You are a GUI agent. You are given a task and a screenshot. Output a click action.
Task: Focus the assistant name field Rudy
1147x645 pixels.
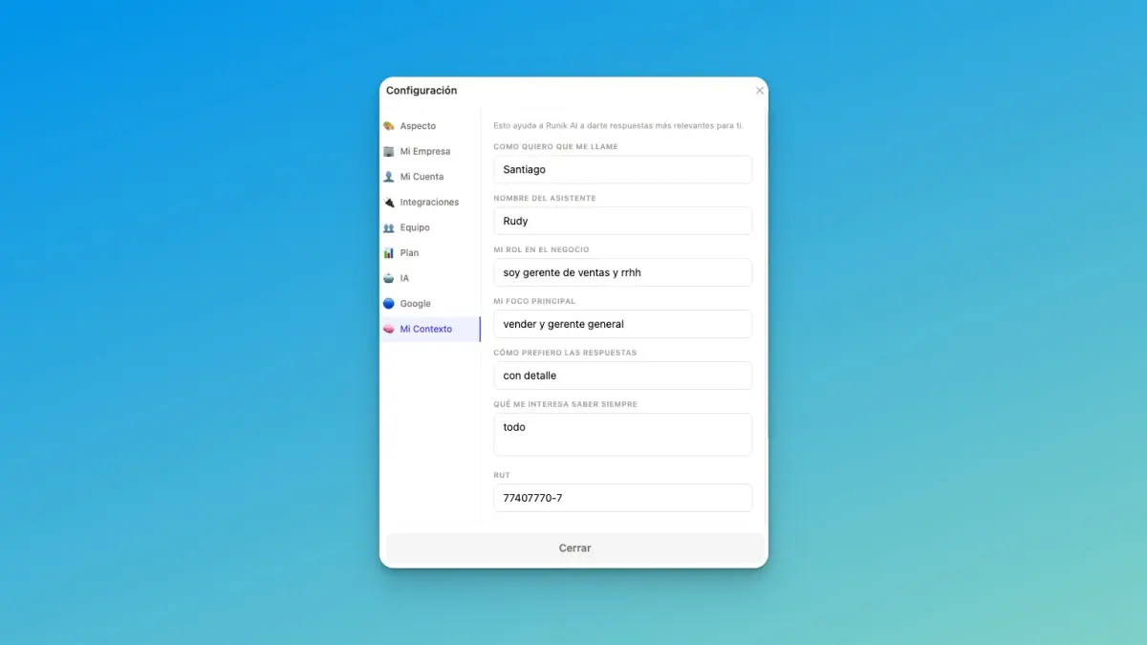(x=623, y=221)
